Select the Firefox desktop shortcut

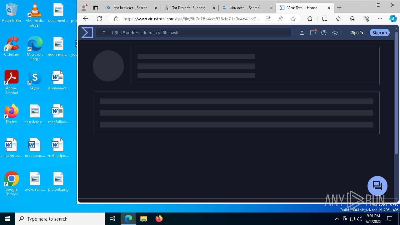point(11,114)
